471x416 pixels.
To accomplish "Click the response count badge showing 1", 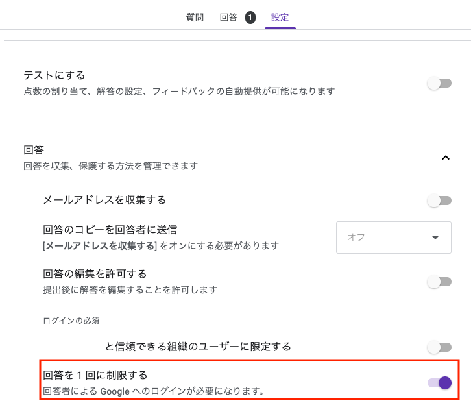I will (x=250, y=18).
